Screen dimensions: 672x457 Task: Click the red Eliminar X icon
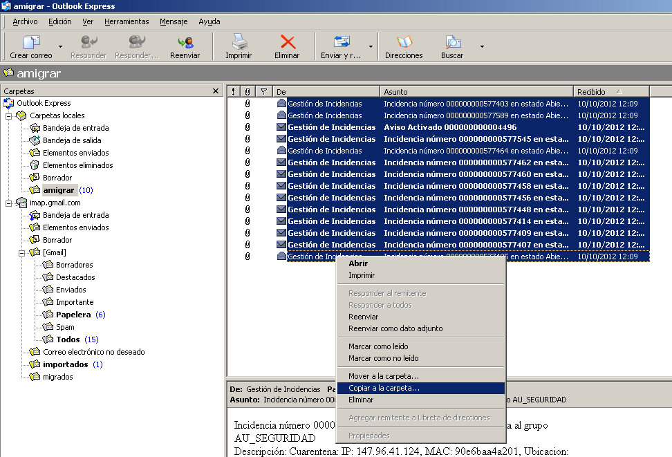(x=287, y=42)
